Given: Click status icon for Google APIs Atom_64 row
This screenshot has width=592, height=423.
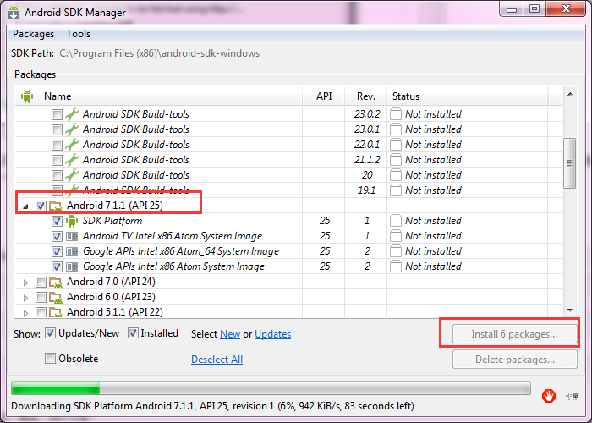Looking at the screenshot, I should tap(395, 251).
